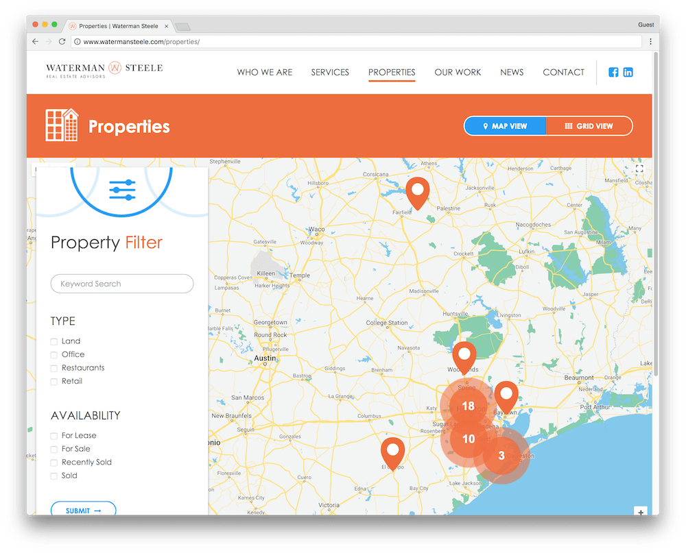Submit the property filter
The image size is (686, 553).
pos(83,510)
